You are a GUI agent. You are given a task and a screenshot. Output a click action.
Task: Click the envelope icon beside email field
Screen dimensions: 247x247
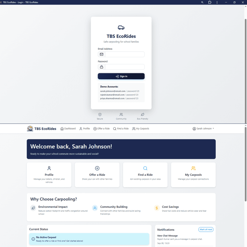pyautogui.click(x=101, y=54)
